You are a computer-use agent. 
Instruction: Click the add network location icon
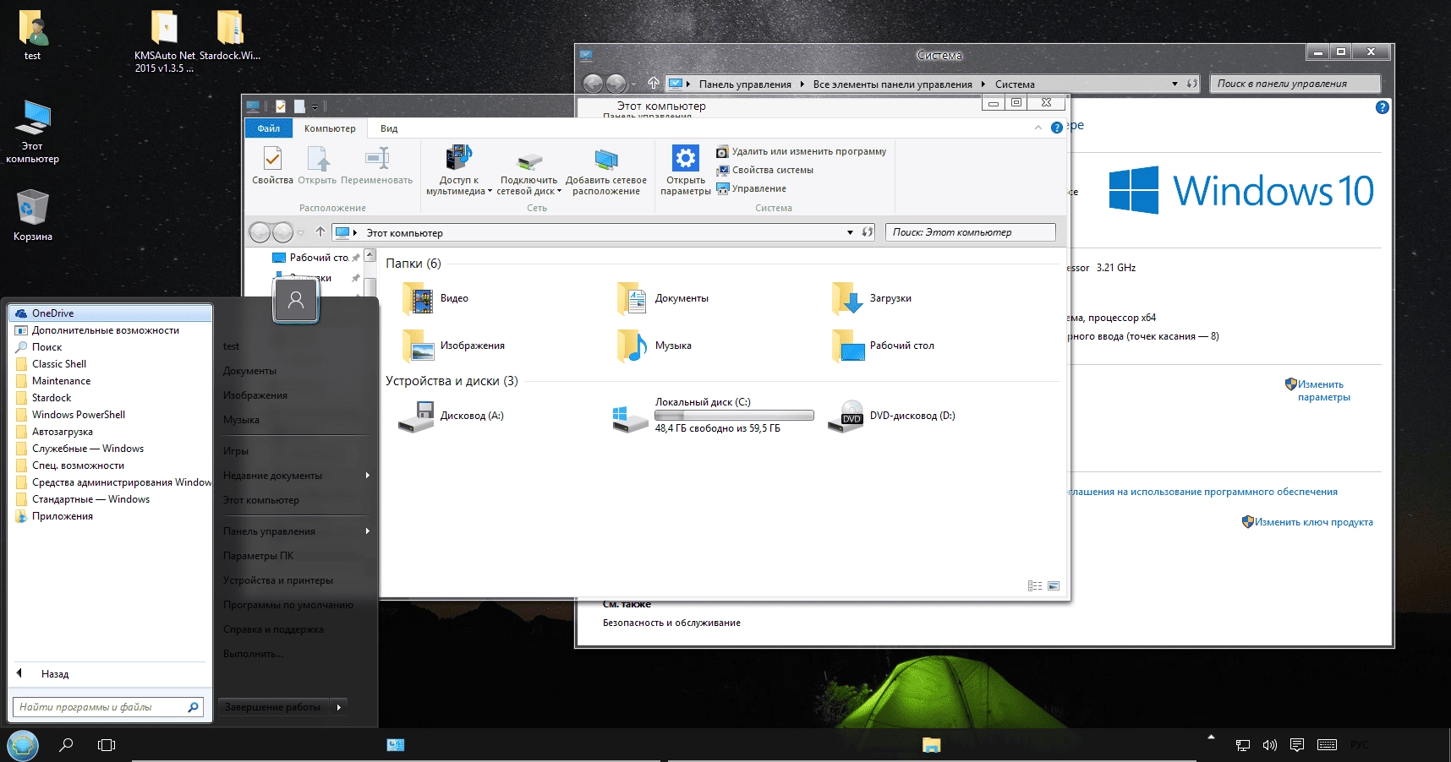606,159
